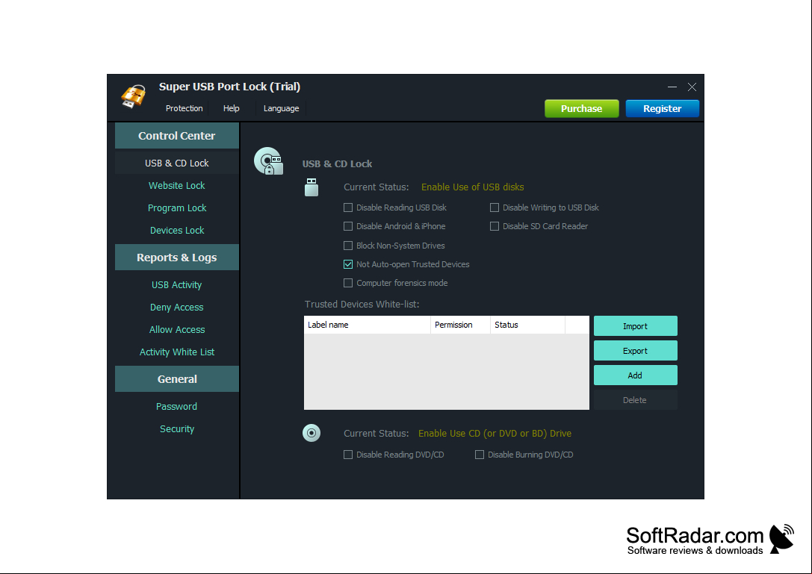Open Allow Access log
The width and height of the screenshot is (812, 574).
(x=176, y=329)
